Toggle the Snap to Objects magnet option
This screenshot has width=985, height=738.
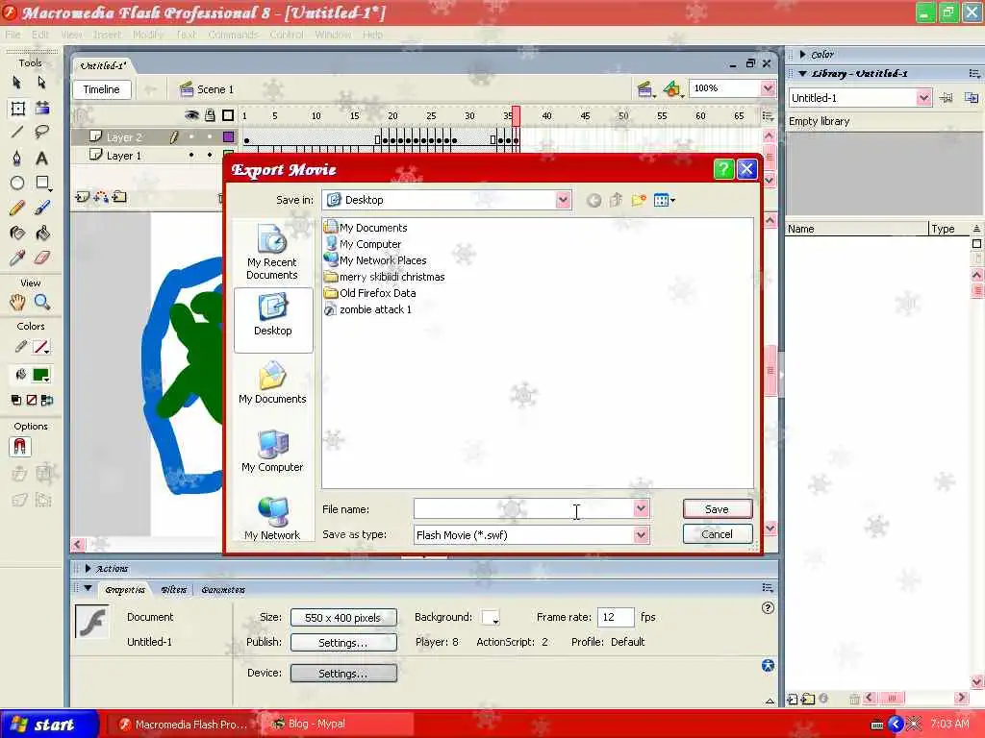coord(19,447)
